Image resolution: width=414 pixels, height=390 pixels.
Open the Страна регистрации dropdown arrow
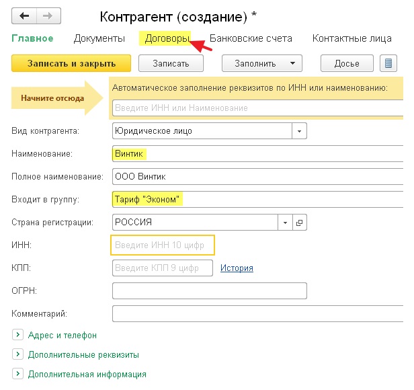tap(285, 223)
